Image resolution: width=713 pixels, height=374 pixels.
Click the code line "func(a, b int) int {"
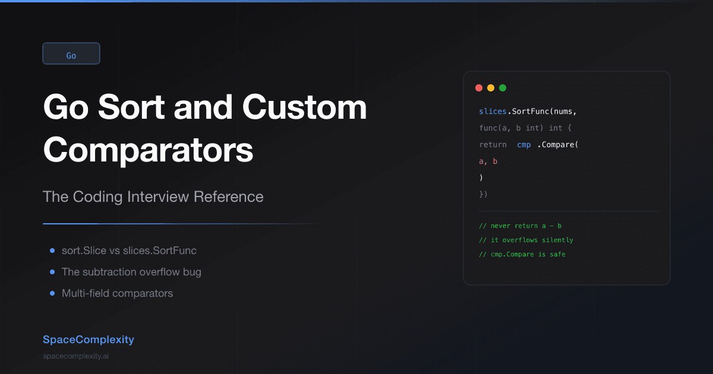(x=525, y=128)
